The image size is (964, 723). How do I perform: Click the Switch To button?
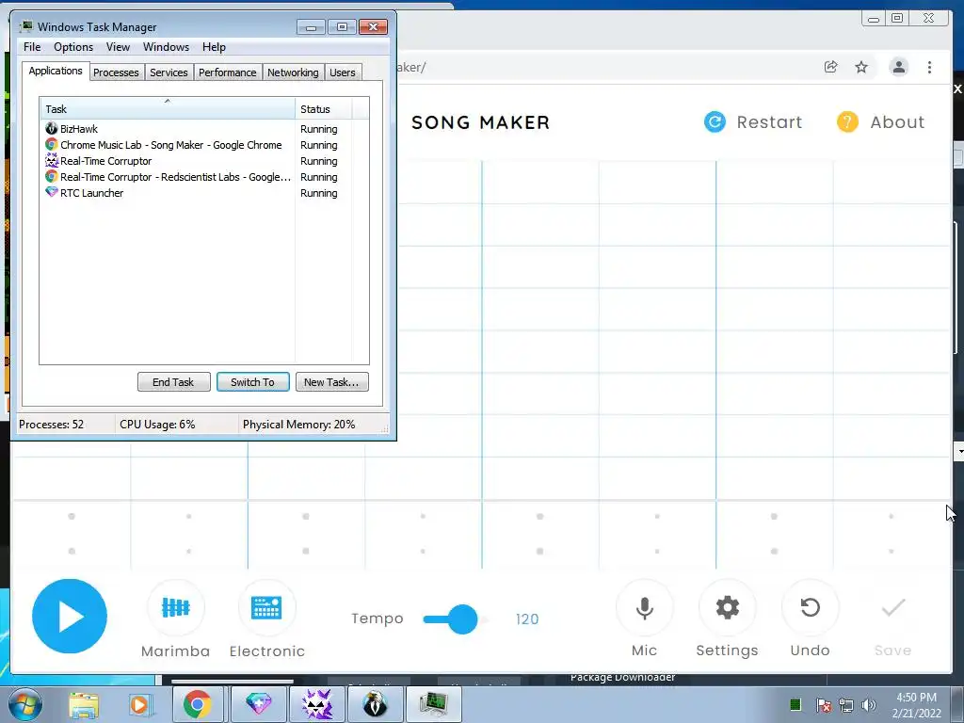pyautogui.click(x=252, y=382)
